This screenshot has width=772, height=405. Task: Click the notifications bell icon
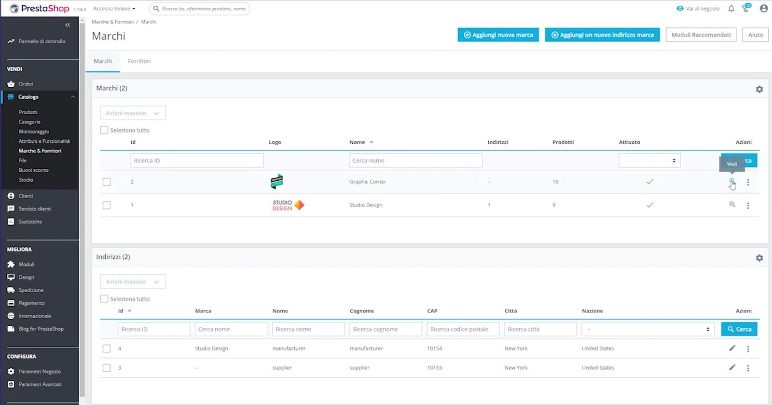coord(731,9)
